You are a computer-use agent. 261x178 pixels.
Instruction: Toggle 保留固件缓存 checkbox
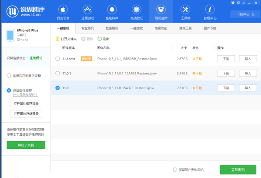coord(9,91)
